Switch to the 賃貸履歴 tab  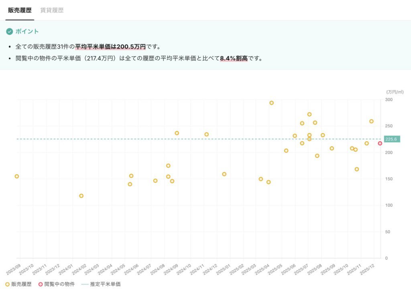coord(52,10)
